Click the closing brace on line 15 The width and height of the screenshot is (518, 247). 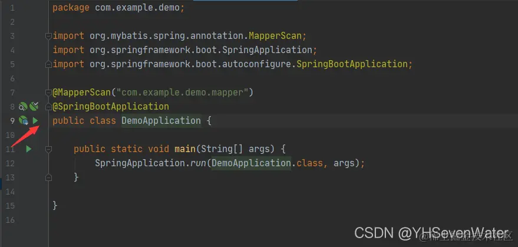[x=55, y=206]
